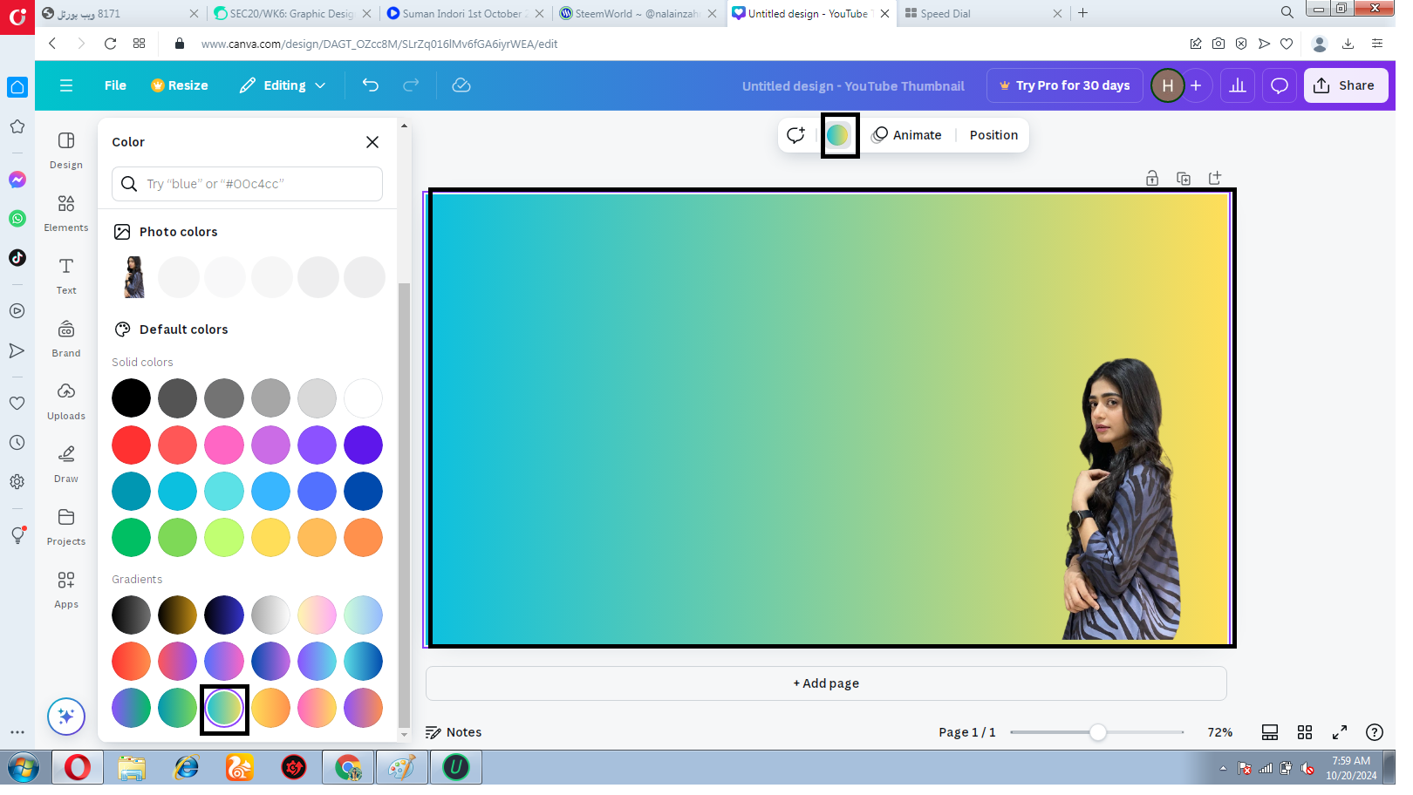Viewport: 1413px width, 795px height.
Task: Toggle fullscreen presentation mode icon
Action: 1340,732
